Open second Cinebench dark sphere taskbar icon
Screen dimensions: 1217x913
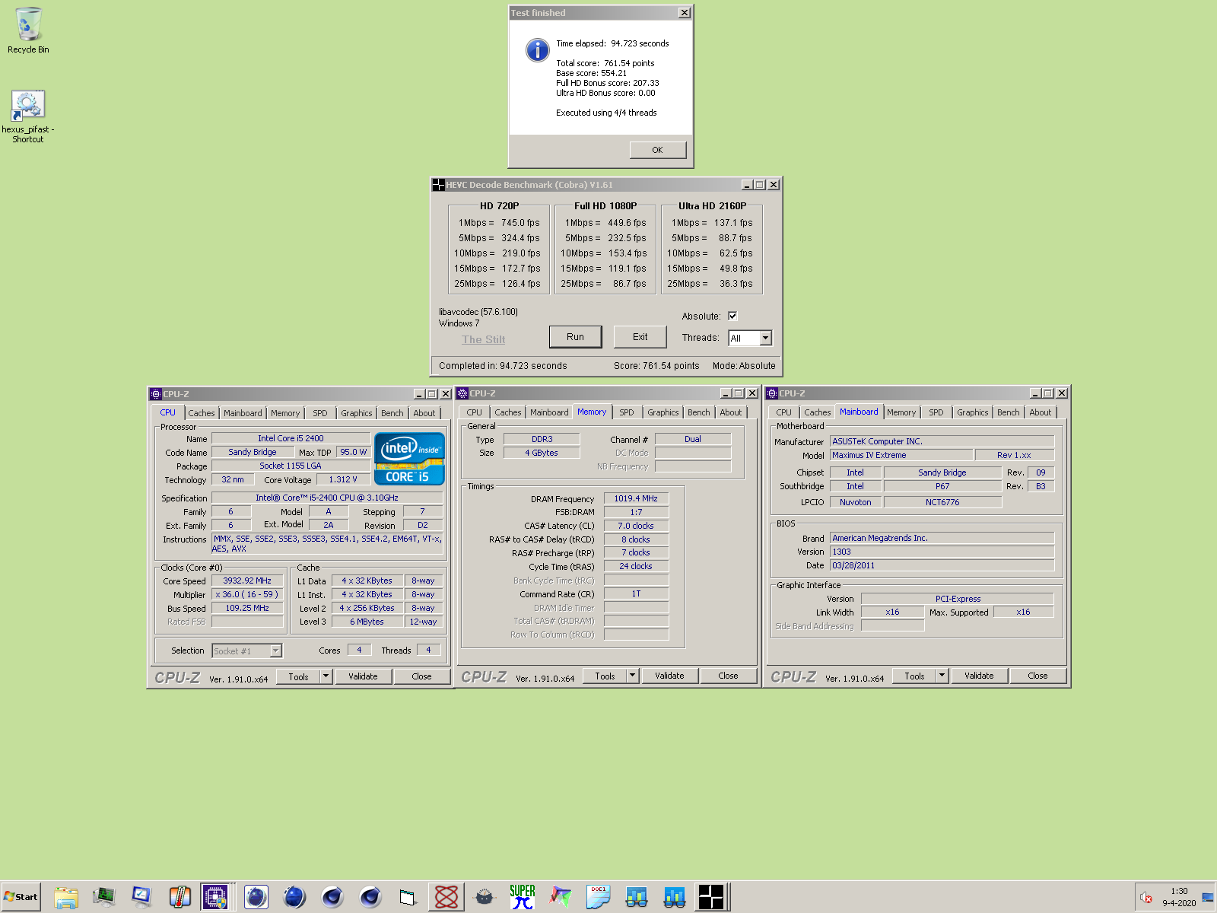370,897
